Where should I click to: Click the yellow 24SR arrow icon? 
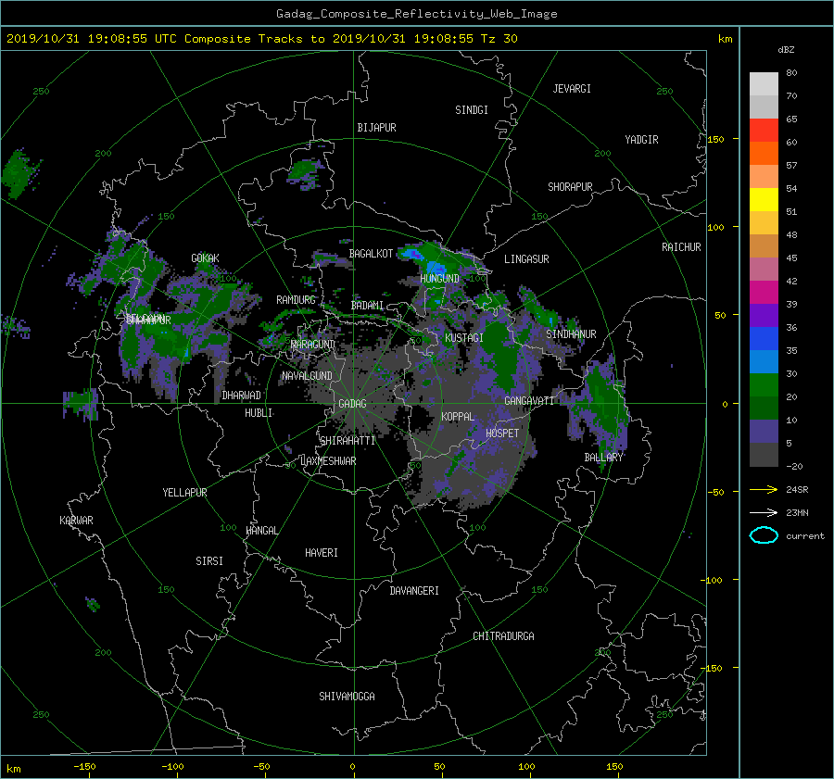(764, 489)
